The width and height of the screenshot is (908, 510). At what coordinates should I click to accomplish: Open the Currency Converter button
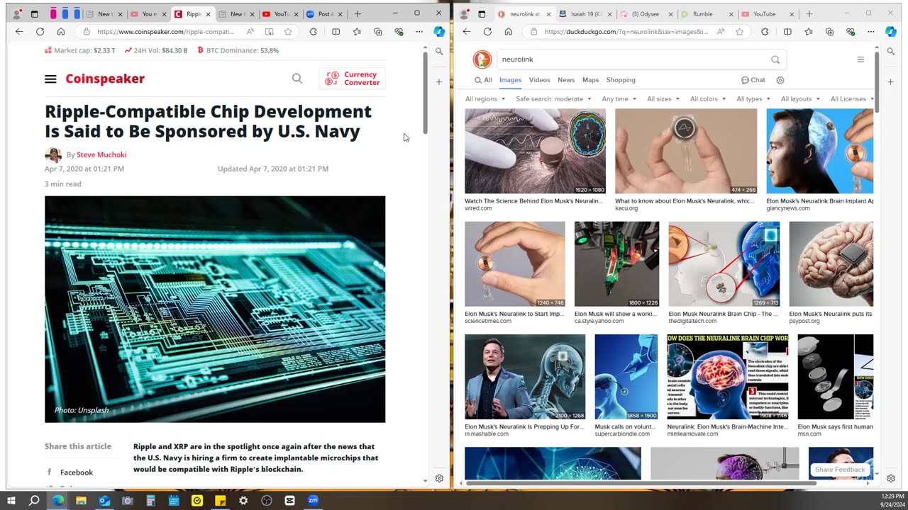pos(353,79)
